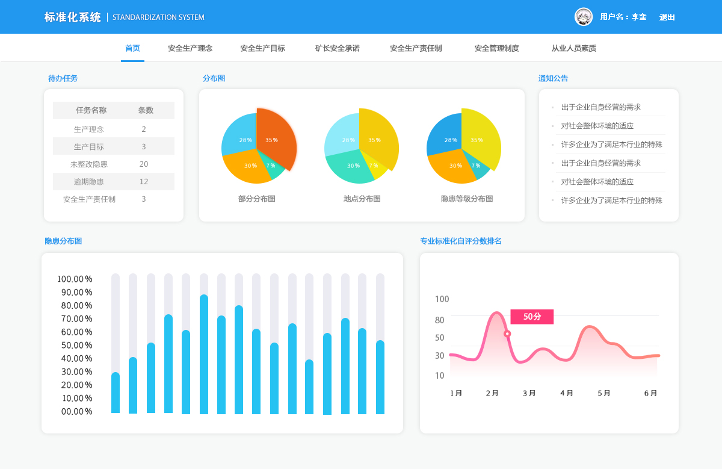This screenshot has width=722, height=469.
Task: Click the count 12 for 逾期隐患
Action: (144, 181)
